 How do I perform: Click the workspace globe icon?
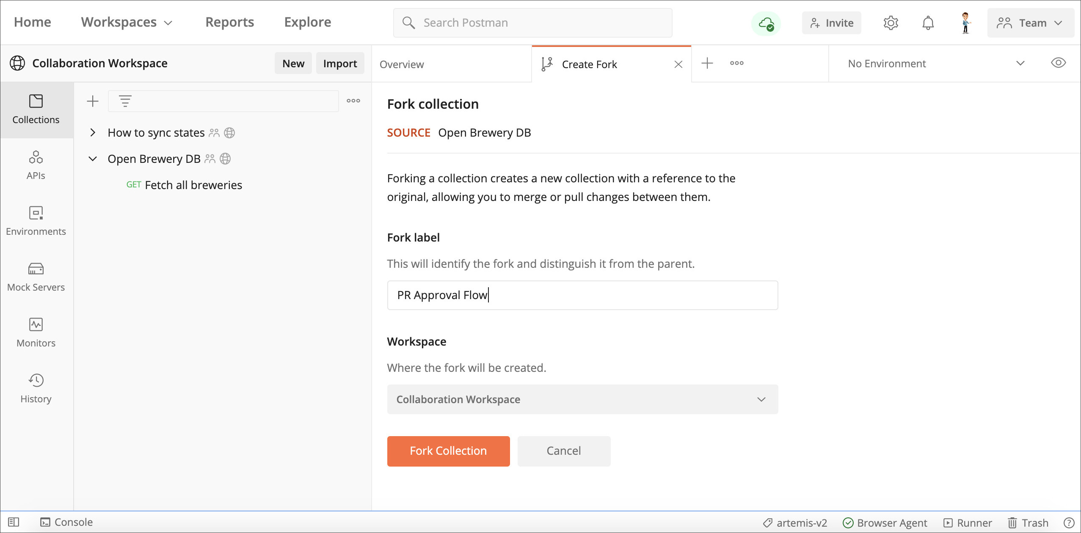tap(17, 63)
